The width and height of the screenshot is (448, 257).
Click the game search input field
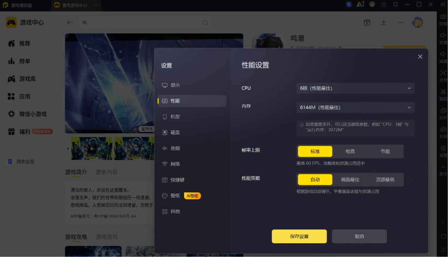145,22
